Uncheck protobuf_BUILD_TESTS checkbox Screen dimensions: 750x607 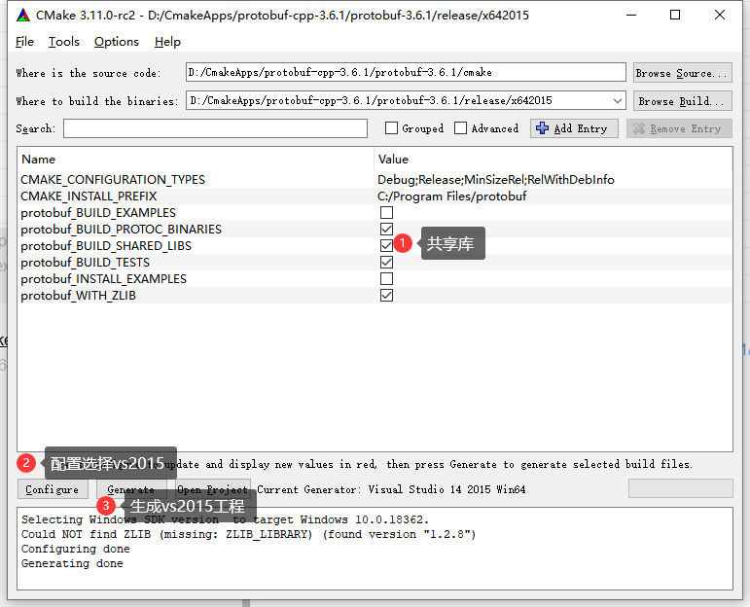click(386, 262)
